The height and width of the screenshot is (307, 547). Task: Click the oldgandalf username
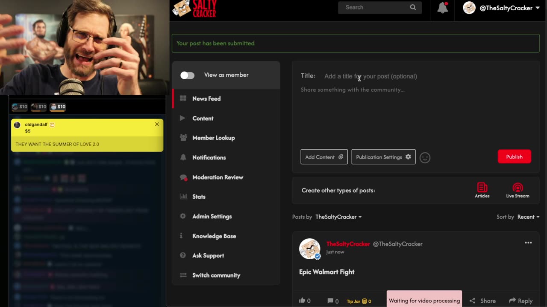(x=36, y=125)
